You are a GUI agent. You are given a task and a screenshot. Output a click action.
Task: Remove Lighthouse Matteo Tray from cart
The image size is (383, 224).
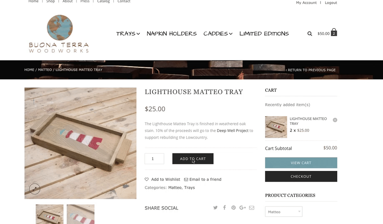point(335,120)
